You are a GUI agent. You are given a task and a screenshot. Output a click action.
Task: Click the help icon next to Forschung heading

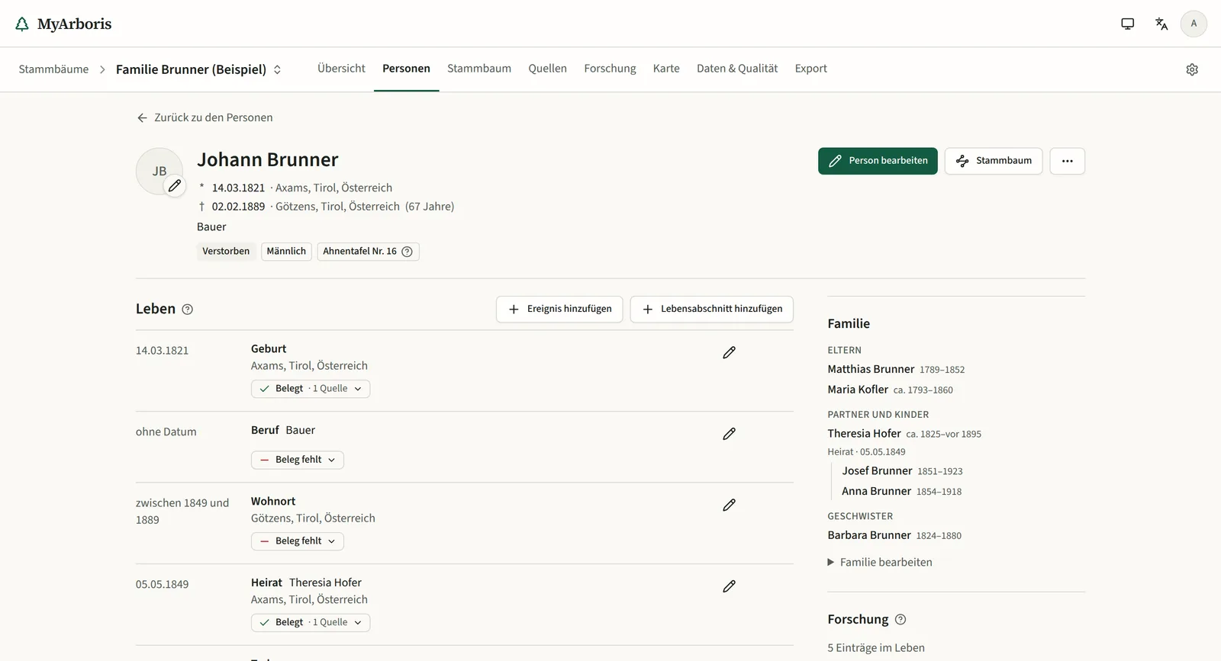[x=900, y=620]
